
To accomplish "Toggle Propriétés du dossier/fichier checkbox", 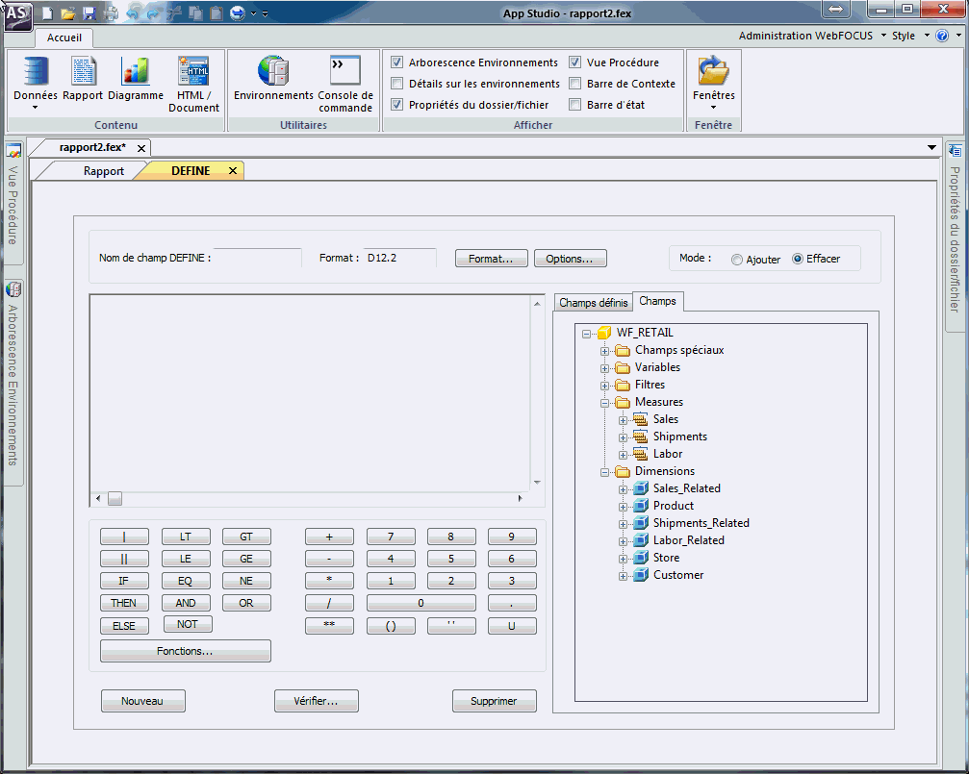I will click(x=396, y=105).
